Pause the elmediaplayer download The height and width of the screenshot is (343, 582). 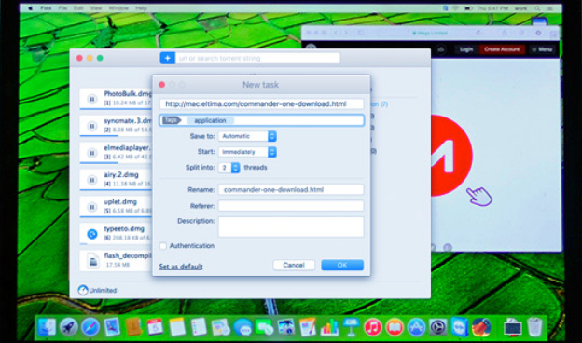click(x=92, y=153)
